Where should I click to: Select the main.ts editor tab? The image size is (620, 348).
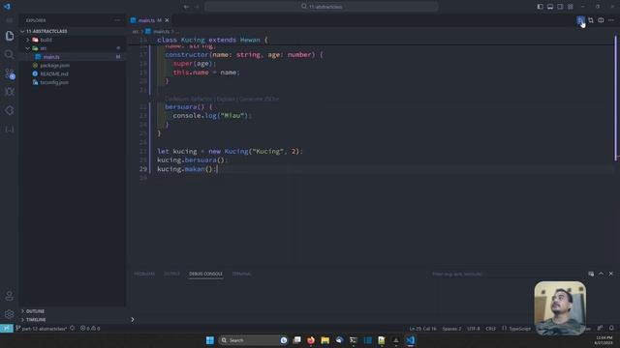pos(149,20)
